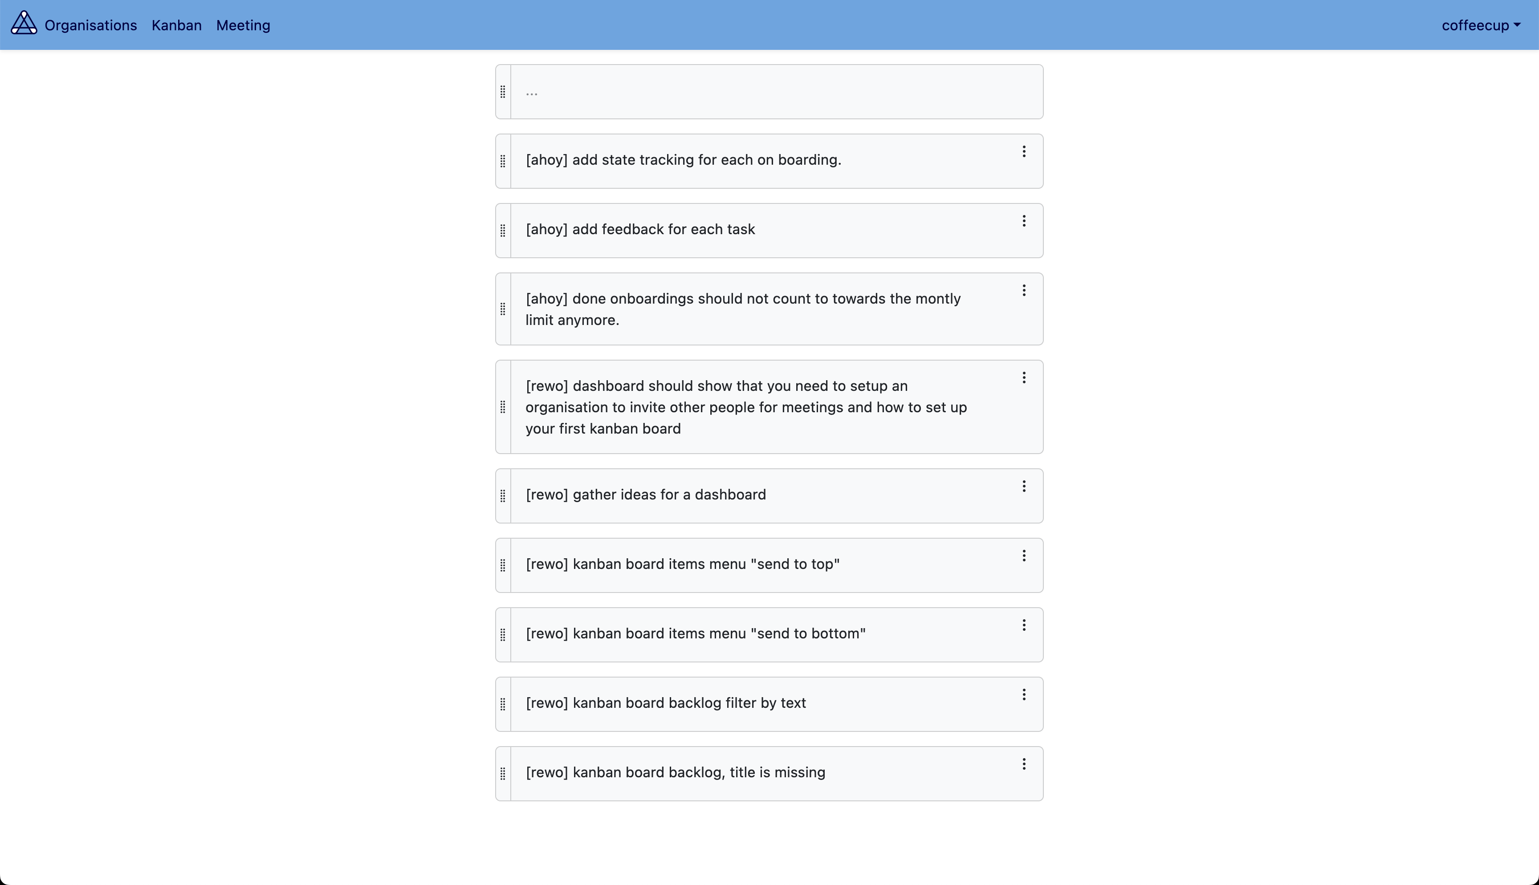Expand options for "dashboard should show" item

click(1024, 378)
